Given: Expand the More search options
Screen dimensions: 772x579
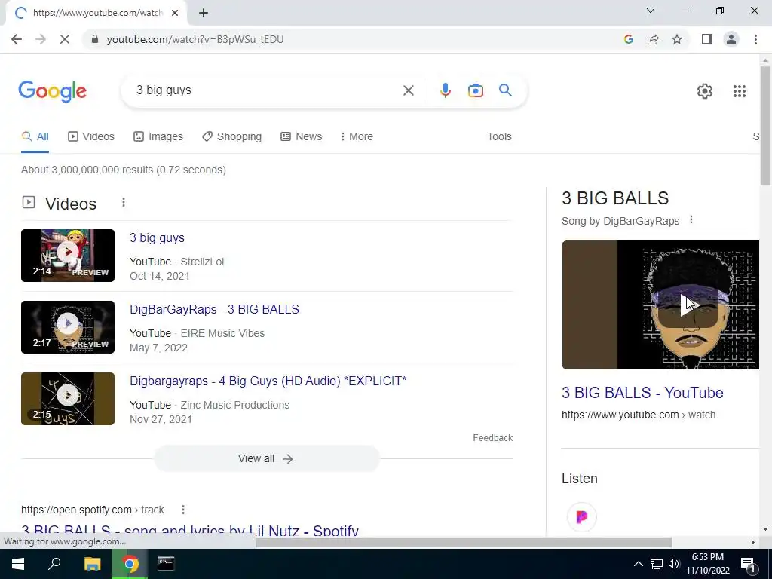Looking at the screenshot, I should pyautogui.click(x=357, y=136).
